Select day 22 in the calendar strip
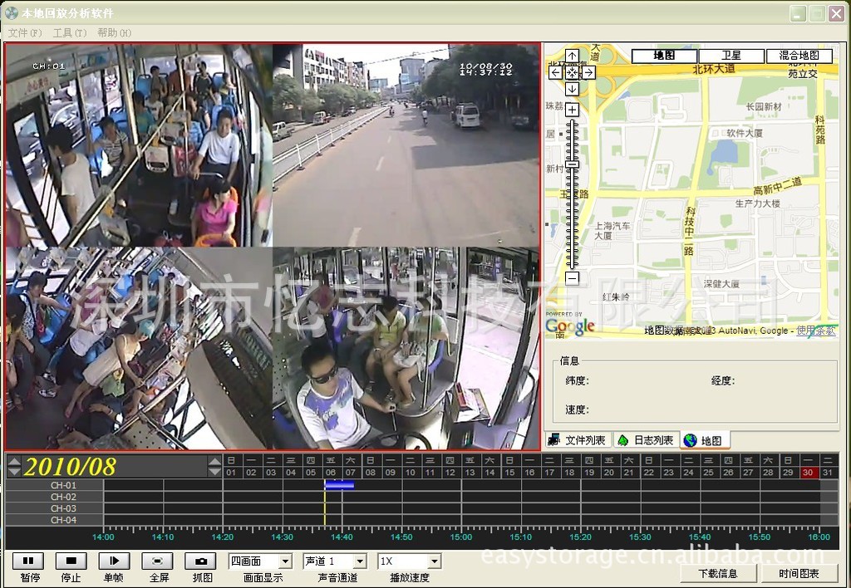Screen dimensions: 851x588 [x=648, y=473]
